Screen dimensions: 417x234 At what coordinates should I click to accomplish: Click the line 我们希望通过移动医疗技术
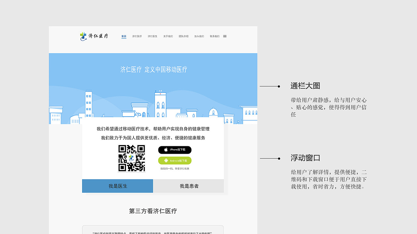153,129
